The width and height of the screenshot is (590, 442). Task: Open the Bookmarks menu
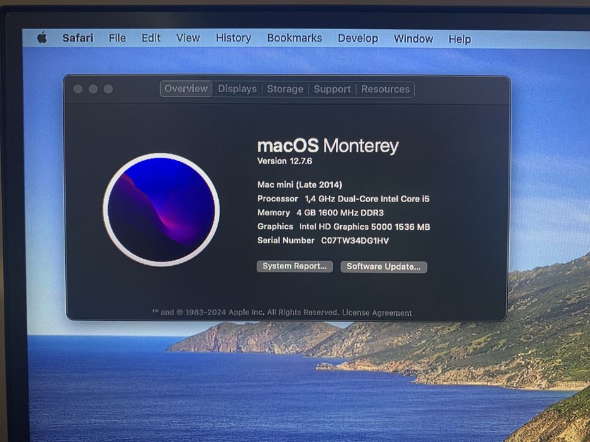point(295,38)
